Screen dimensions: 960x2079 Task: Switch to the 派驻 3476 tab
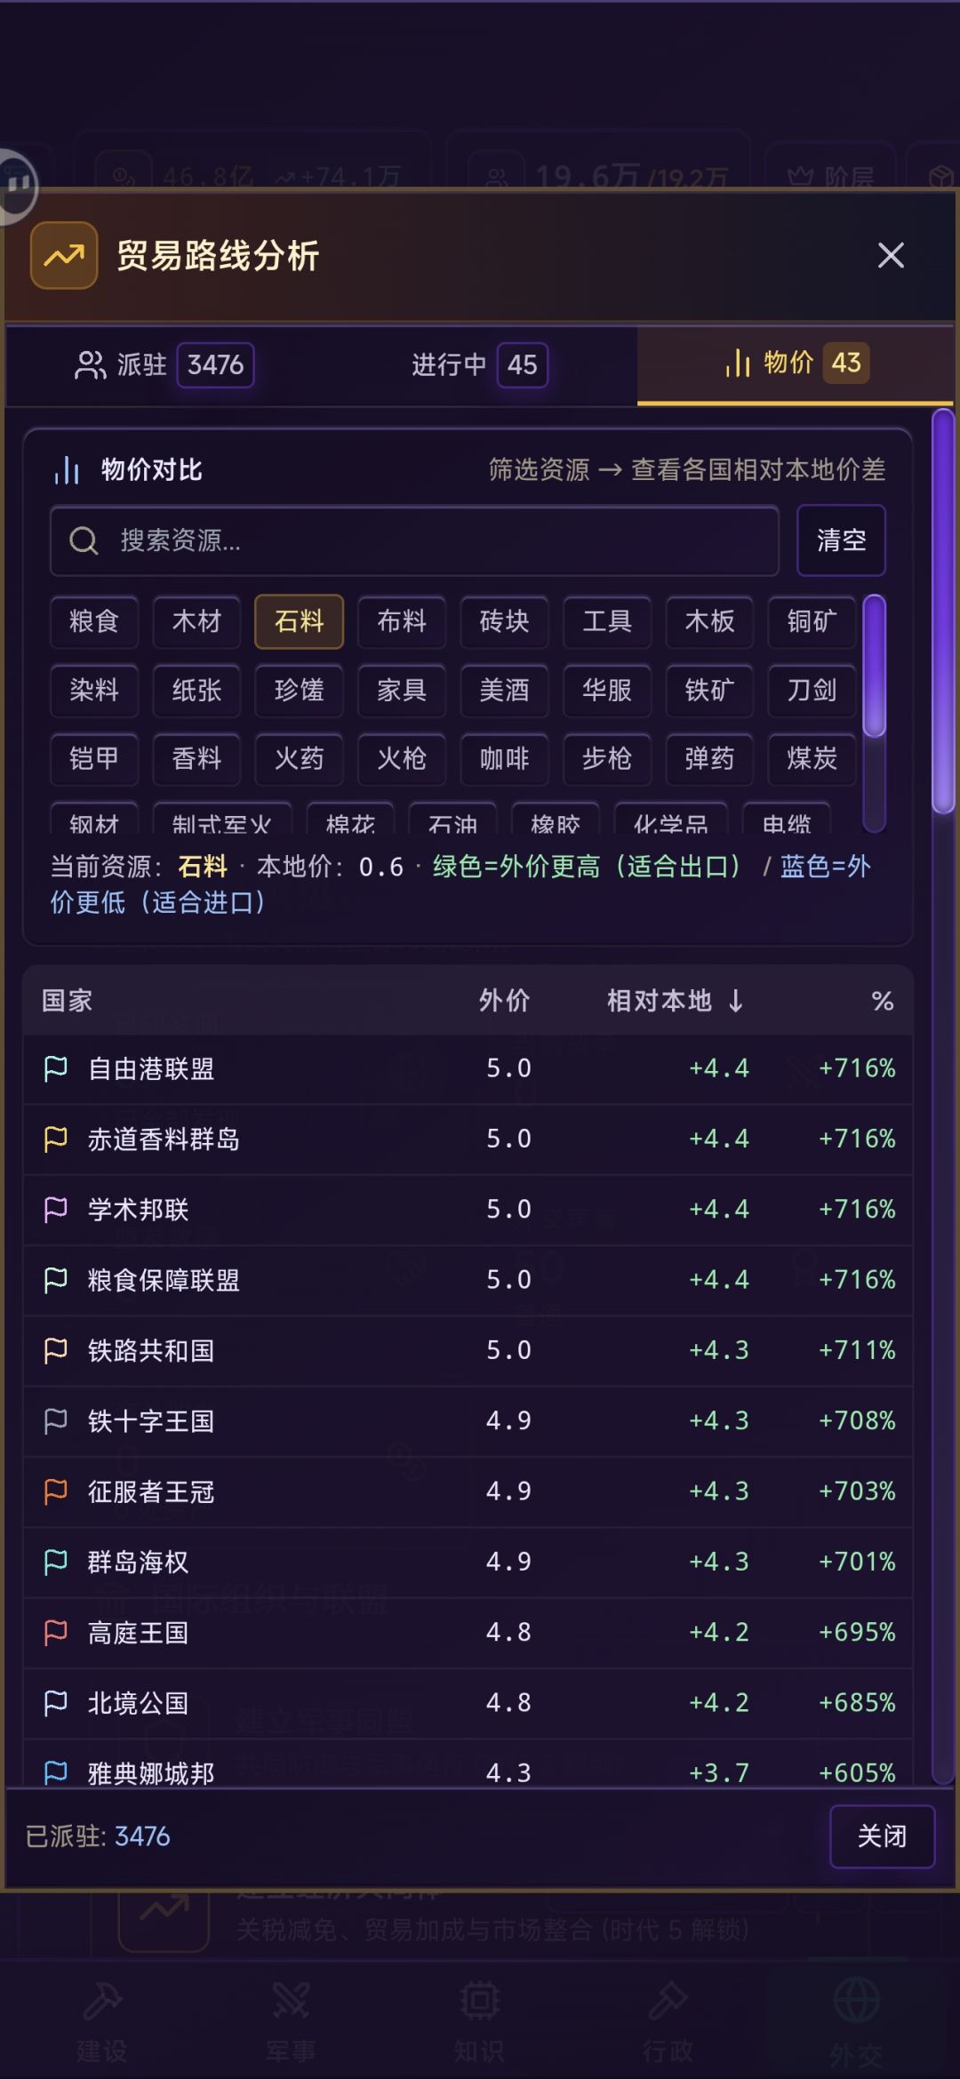click(164, 365)
